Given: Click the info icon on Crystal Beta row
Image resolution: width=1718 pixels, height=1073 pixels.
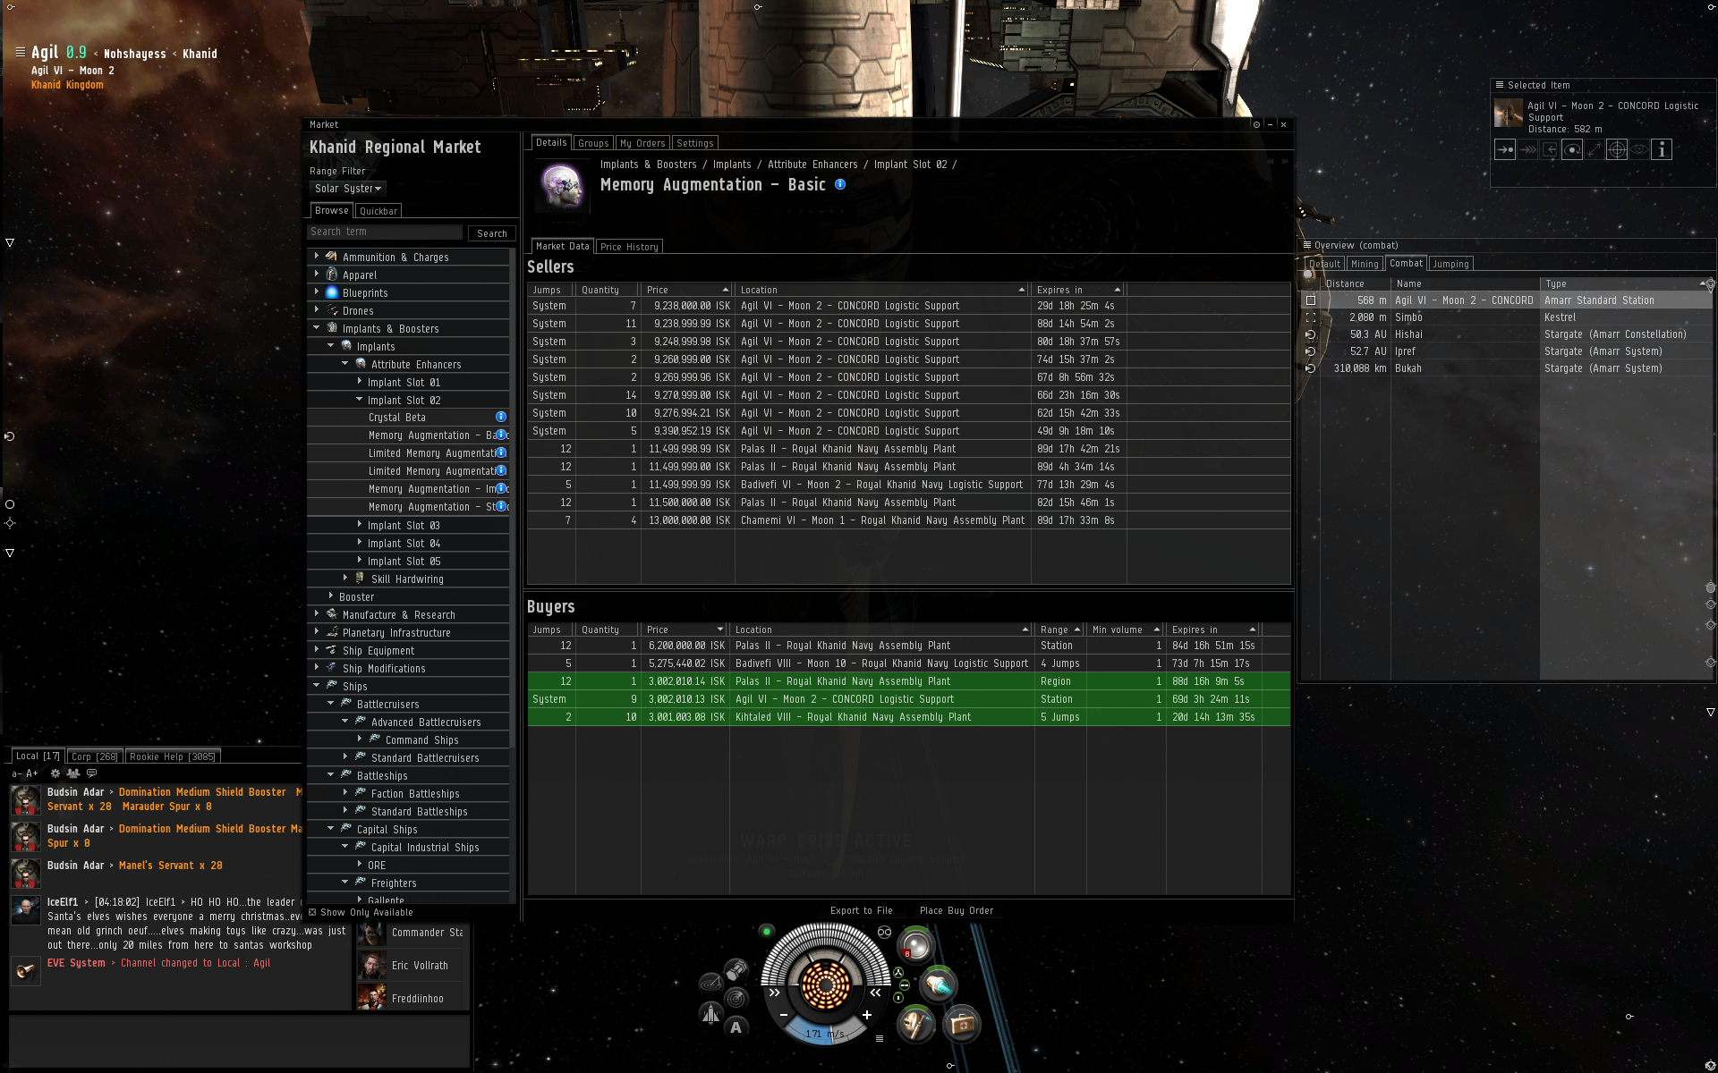Looking at the screenshot, I should (501, 417).
